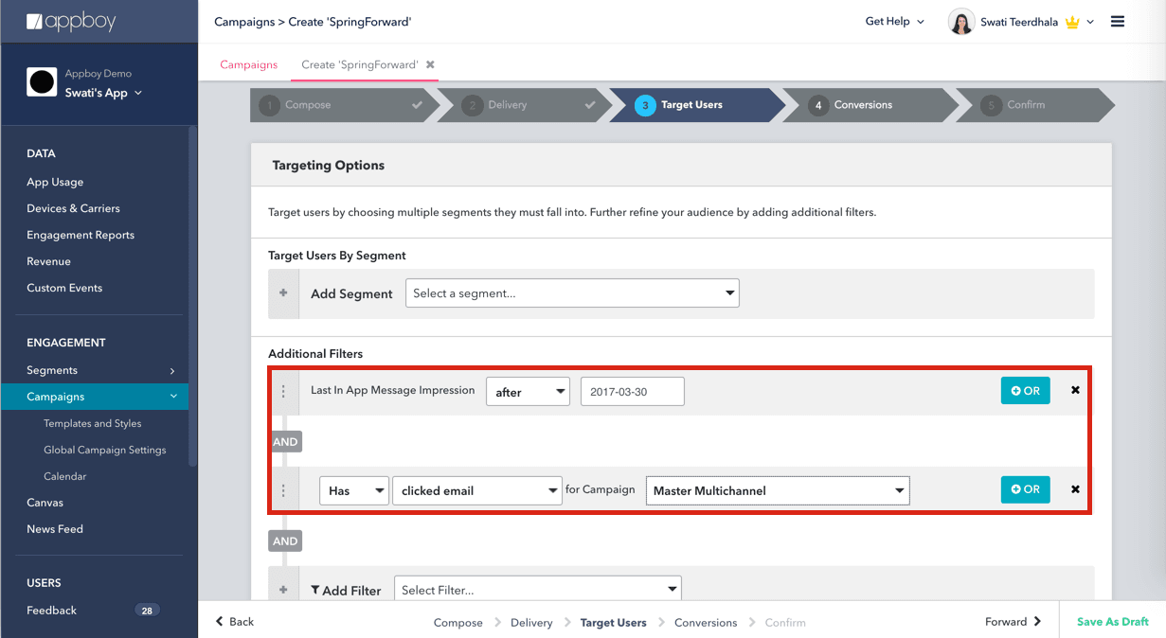Click Save As Draft
The image size is (1166, 638).
click(x=1112, y=622)
